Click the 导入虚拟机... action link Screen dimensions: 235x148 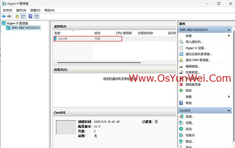click(194, 42)
